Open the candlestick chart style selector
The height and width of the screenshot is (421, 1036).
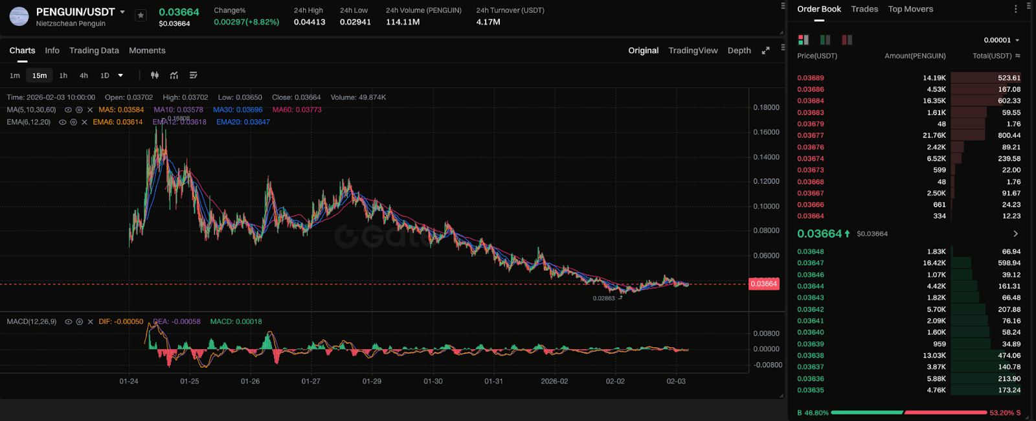click(x=155, y=76)
